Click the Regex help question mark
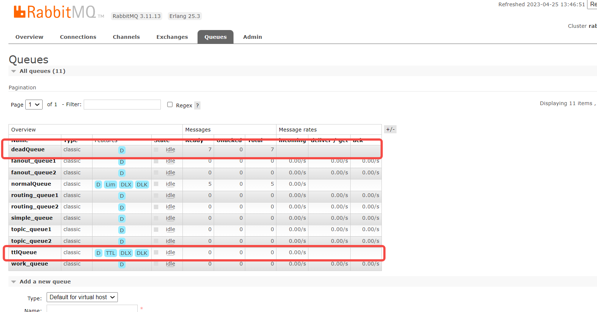Screen dimensions: 597x312 [x=197, y=105]
